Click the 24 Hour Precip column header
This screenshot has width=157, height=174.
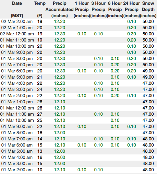pos(132,9)
